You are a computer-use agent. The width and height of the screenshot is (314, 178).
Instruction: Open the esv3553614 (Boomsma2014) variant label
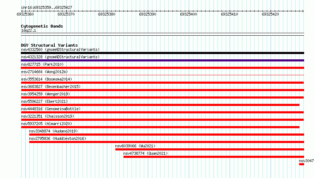(x=47, y=79)
